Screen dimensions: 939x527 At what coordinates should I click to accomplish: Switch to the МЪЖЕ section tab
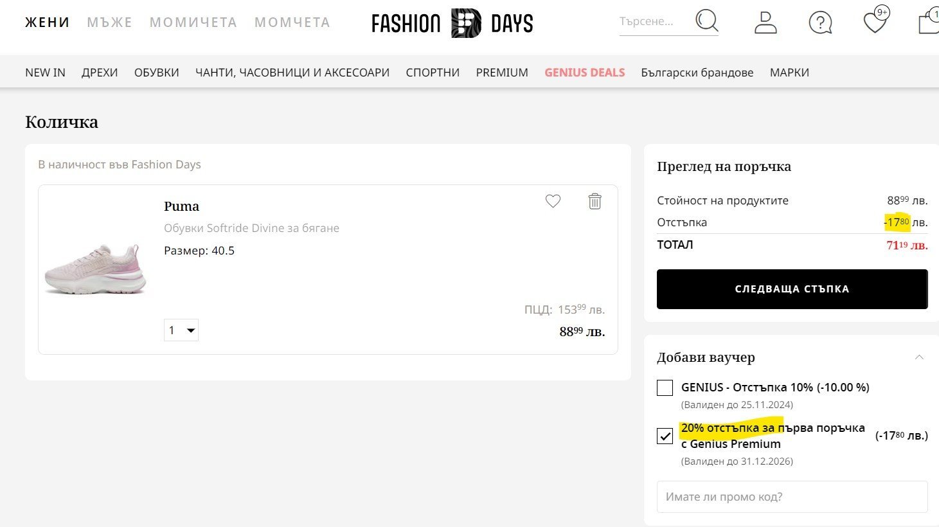point(109,22)
